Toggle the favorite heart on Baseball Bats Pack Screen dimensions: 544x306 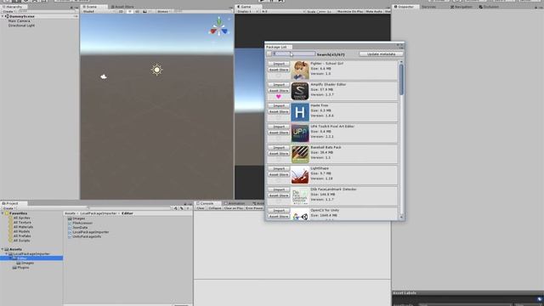point(279,159)
